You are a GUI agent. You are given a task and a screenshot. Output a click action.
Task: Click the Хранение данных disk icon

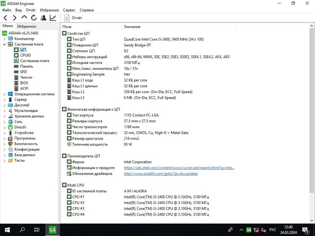tap(10, 116)
